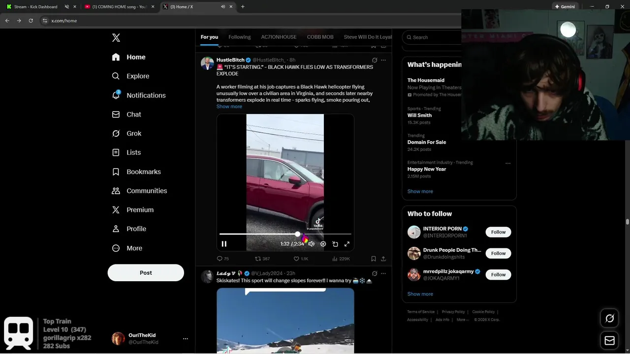This screenshot has height=354, width=630.
Task: Open Notifications with the bell icon
Action: click(x=139, y=95)
